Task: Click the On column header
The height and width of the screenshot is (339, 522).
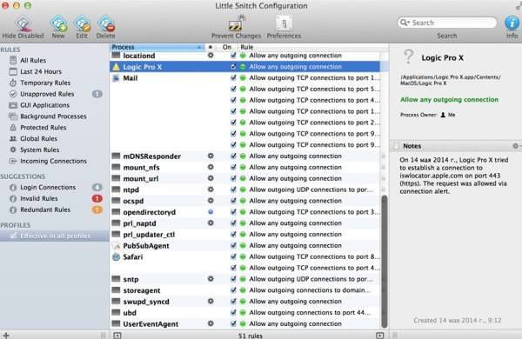Action: pos(227,47)
